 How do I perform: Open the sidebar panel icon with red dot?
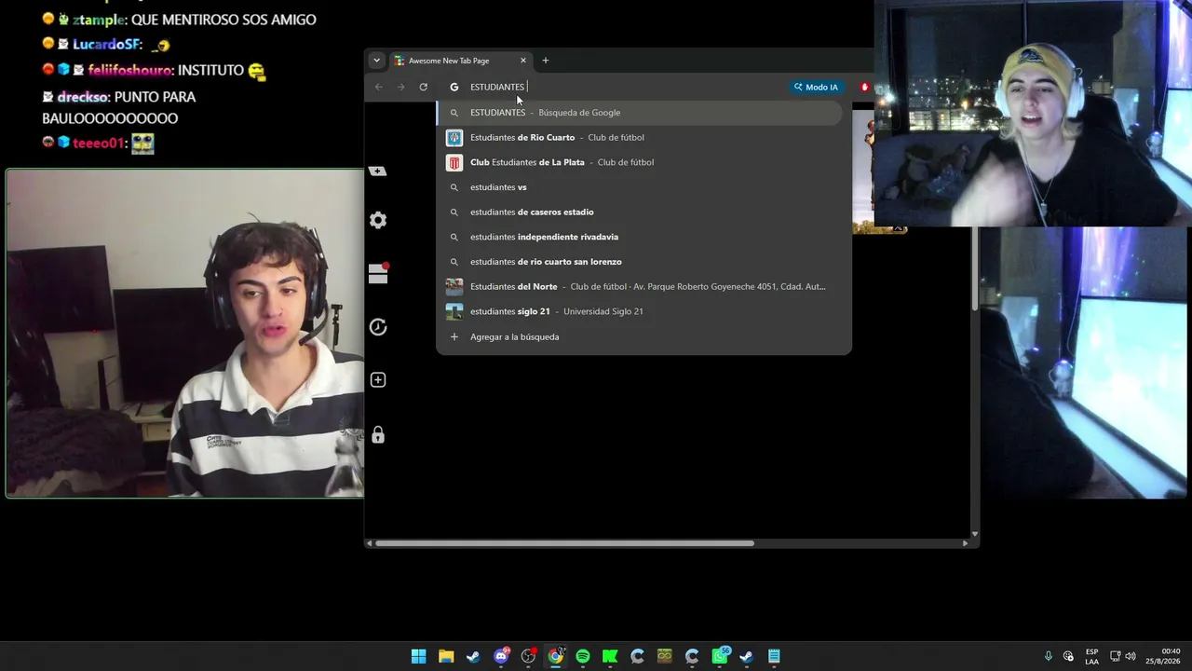coord(378,273)
